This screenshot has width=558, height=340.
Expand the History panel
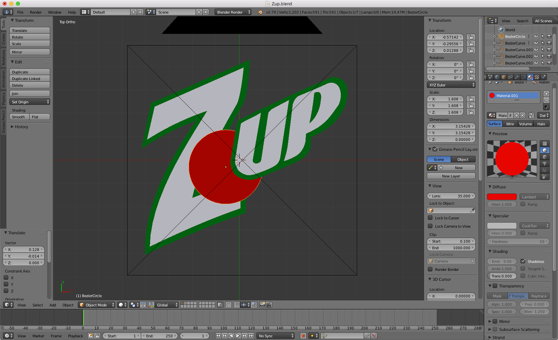click(x=21, y=127)
